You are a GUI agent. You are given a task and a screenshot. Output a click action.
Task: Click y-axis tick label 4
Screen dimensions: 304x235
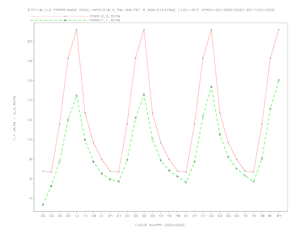(x=31, y=199)
